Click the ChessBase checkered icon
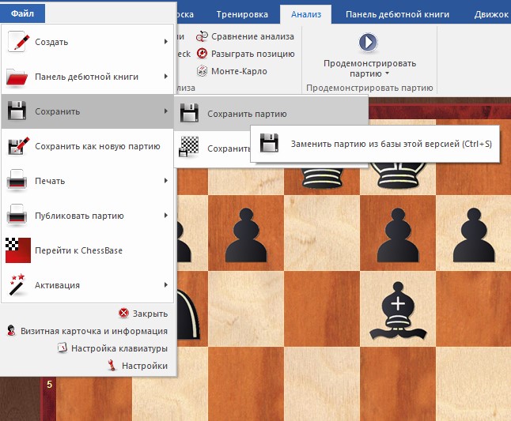Screen dimensions: 511x421 (x=17, y=250)
